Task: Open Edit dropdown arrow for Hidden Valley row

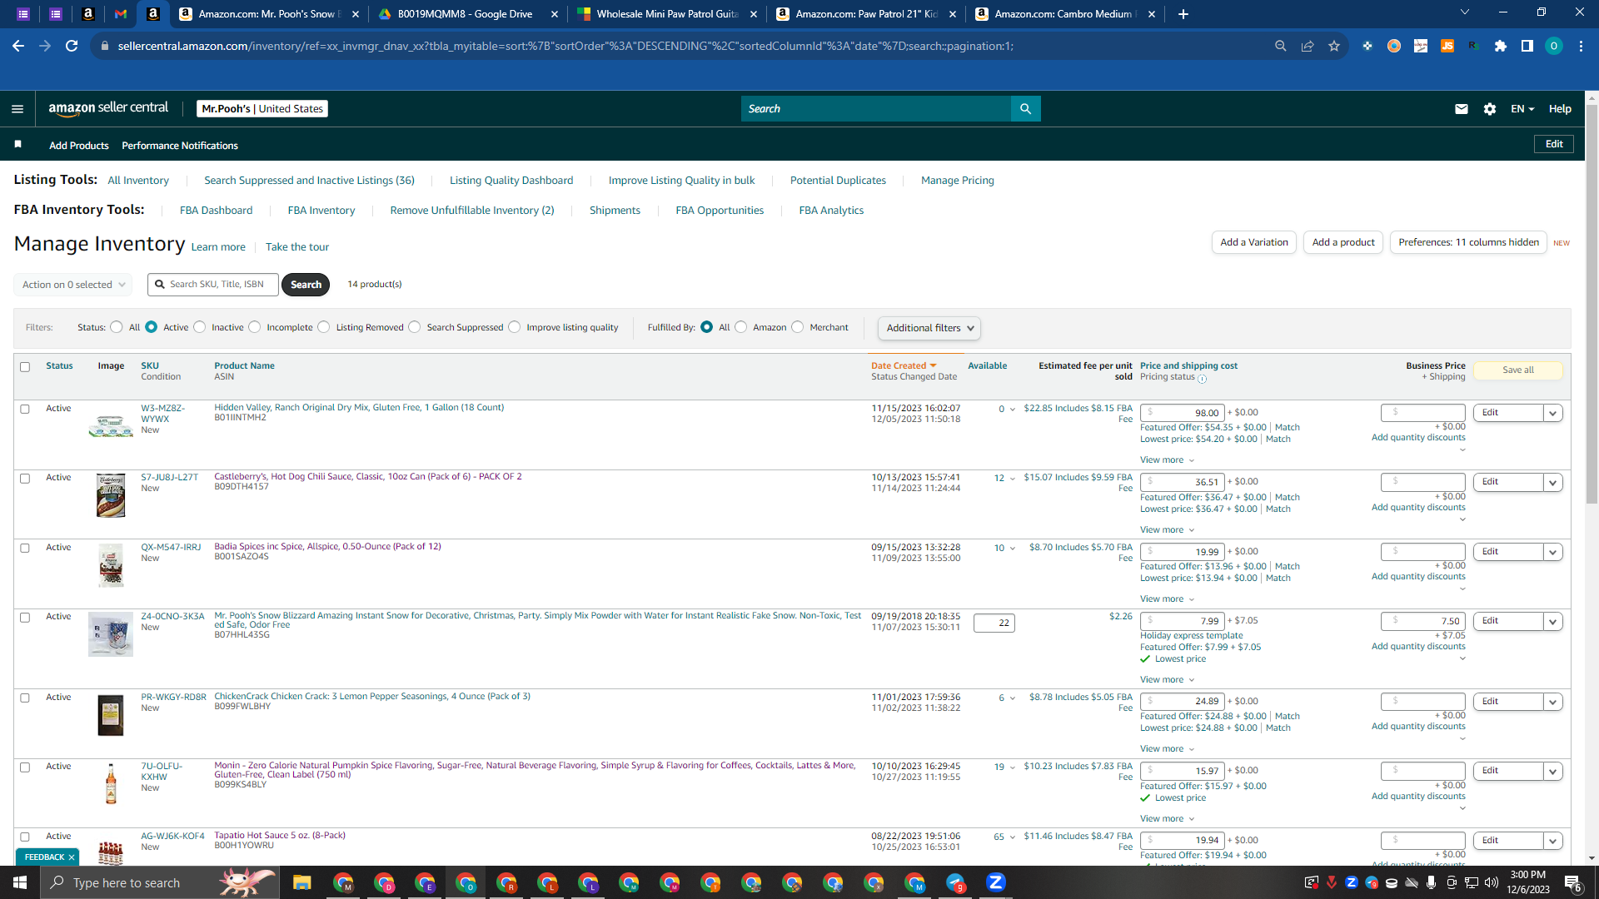Action: click(x=1553, y=413)
